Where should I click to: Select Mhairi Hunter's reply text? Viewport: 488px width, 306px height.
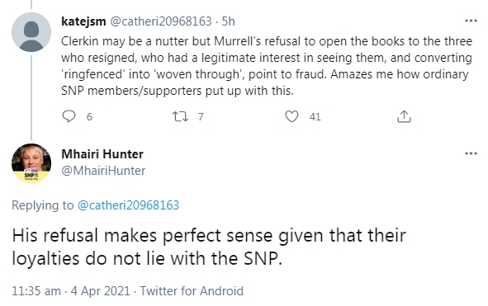pyautogui.click(x=209, y=247)
